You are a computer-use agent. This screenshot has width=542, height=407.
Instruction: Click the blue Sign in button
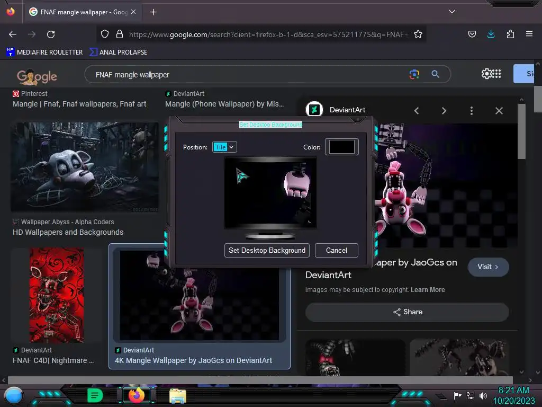523,74
